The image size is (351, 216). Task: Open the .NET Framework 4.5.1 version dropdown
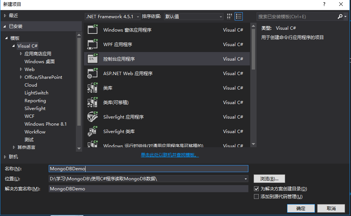point(113,17)
